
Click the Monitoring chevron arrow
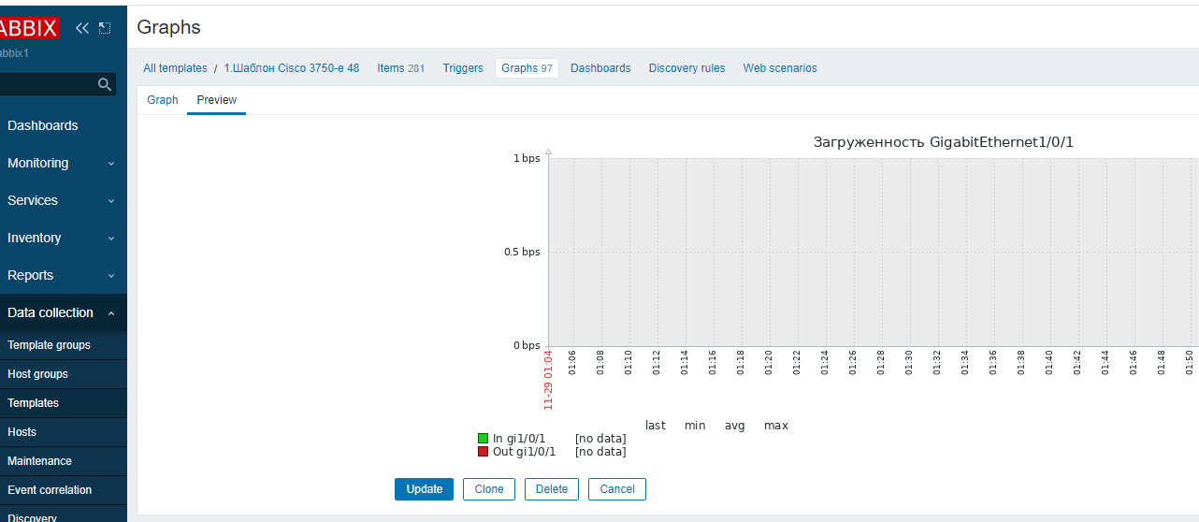coord(111,164)
